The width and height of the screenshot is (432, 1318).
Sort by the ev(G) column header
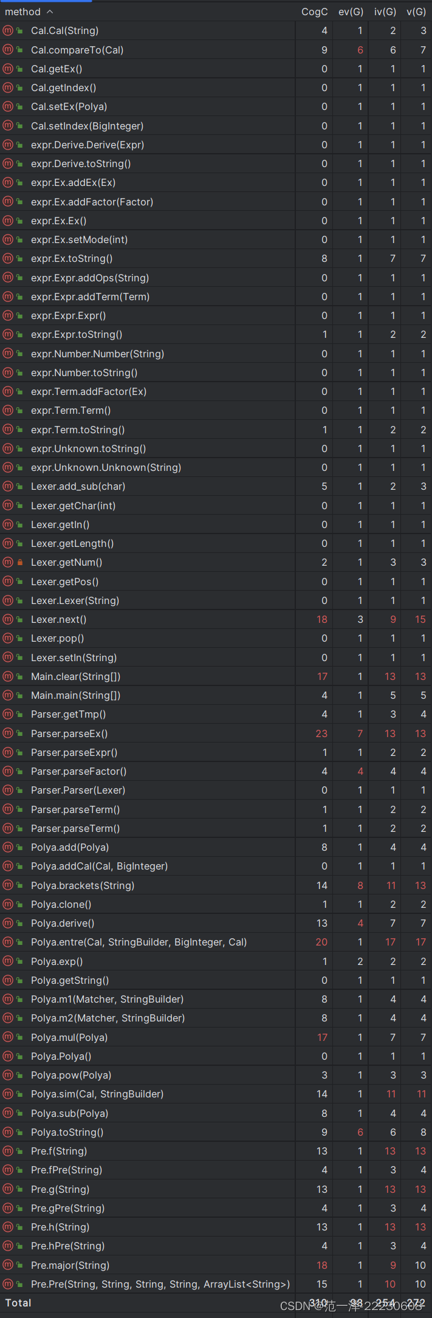[351, 12]
